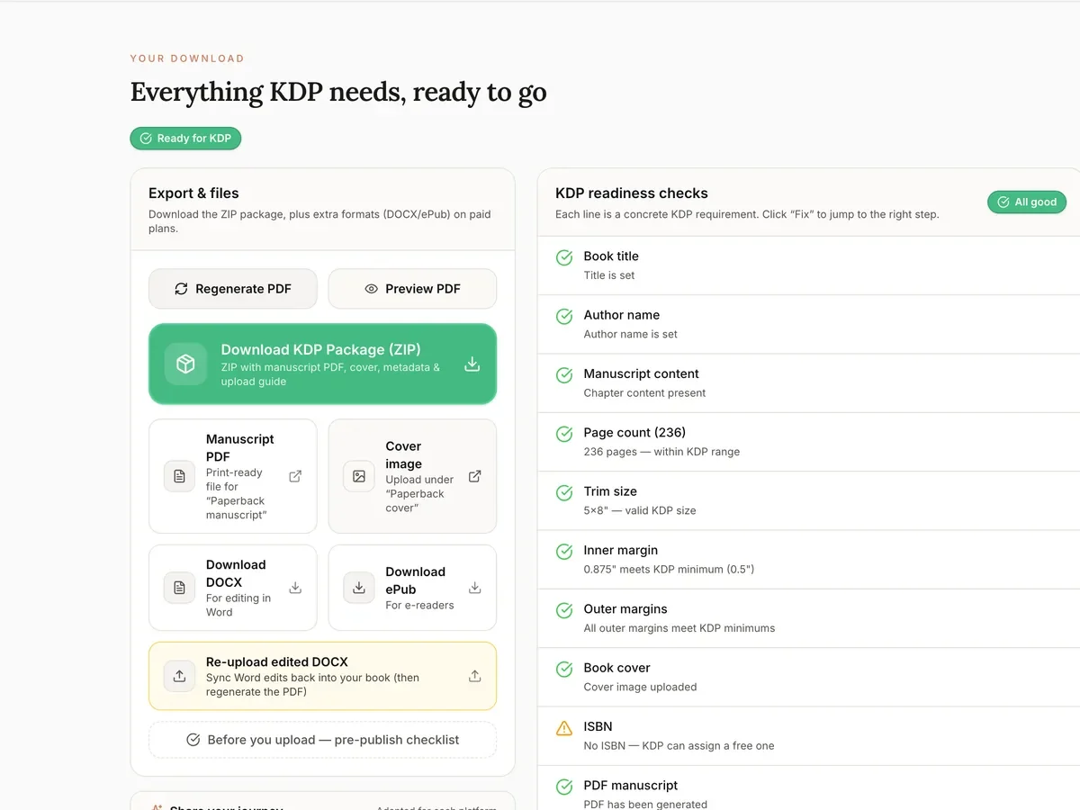Click the upload icon tile in Re-upload edited DOCX
The height and width of the screenshot is (810, 1080).
pyautogui.click(x=179, y=676)
